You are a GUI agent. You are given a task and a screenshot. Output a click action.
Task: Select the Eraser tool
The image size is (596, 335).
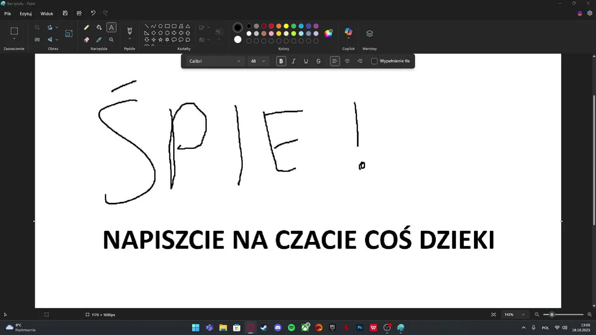(x=87, y=40)
